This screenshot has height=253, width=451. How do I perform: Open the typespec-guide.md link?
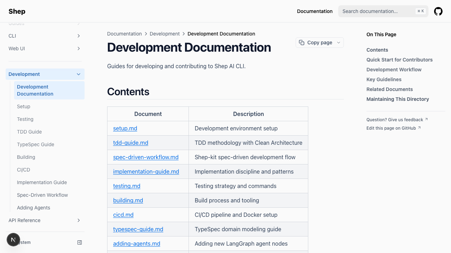[138, 229]
